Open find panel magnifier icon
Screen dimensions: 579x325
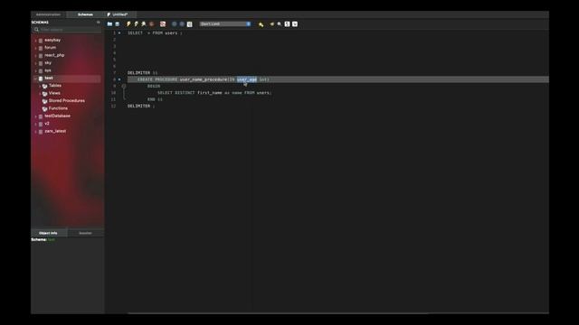[x=280, y=24]
